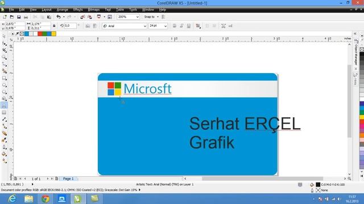Open the File menu
Image resolution: width=364 pixels, height=204 pixels.
point(11,10)
